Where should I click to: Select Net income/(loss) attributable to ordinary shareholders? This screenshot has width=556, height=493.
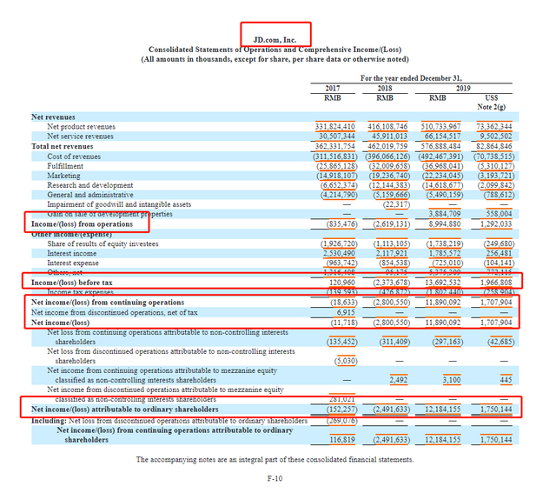click(x=125, y=410)
